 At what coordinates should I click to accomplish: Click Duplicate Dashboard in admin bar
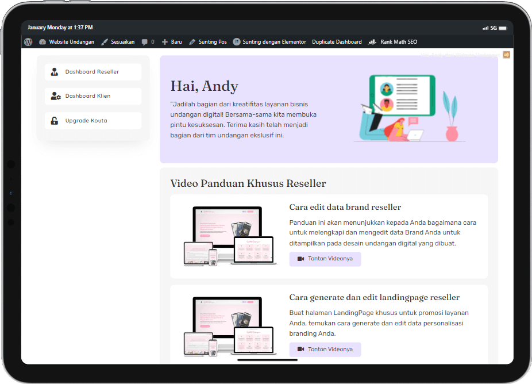pos(337,42)
